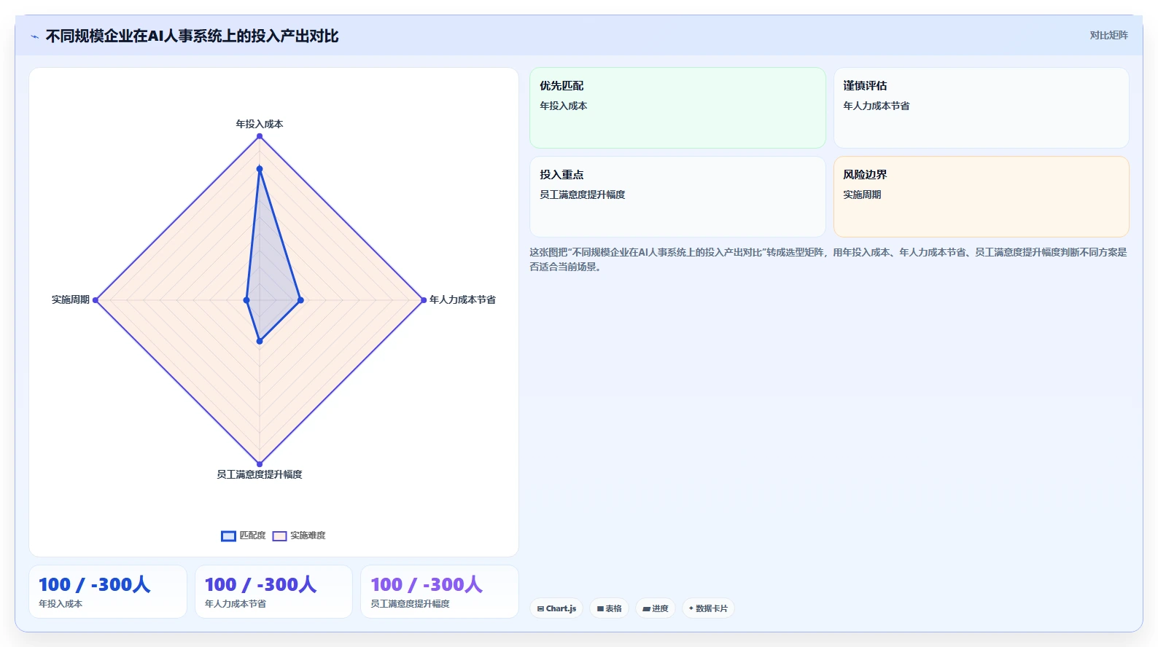Image resolution: width=1158 pixels, height=647 pixels.
Task: Click the 匹配度 data point on the 员工满意度提升幅度 axis
Action: click(x=260, y=341)
